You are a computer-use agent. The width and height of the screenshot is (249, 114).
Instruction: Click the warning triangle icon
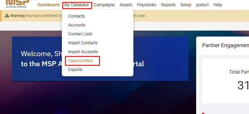(x=7, y=15)
